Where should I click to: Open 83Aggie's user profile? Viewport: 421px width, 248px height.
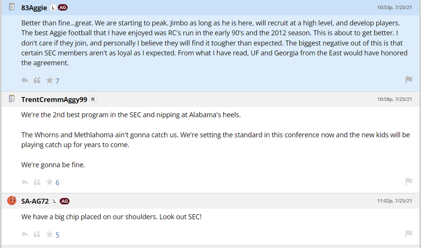tap(34, 7)
